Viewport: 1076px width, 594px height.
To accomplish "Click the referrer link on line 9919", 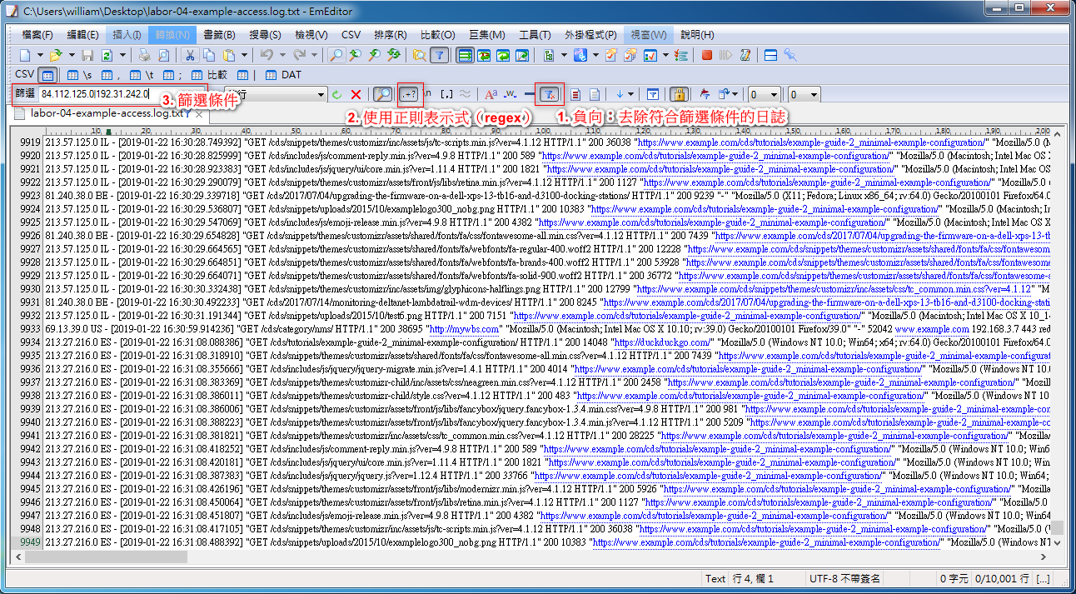I will pos(809,142).
